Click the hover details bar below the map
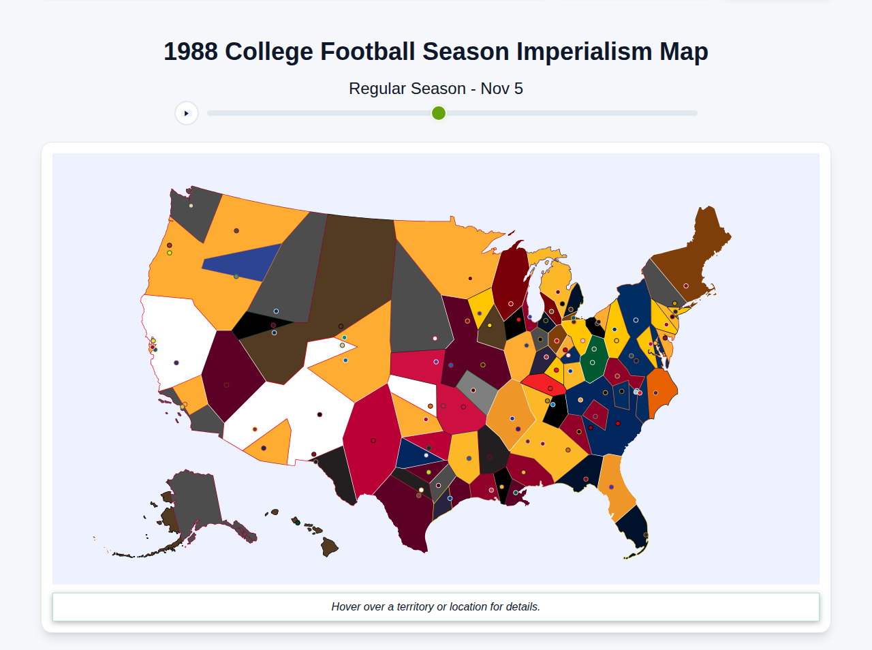The image size is (872, 650). tap(436, 606)
